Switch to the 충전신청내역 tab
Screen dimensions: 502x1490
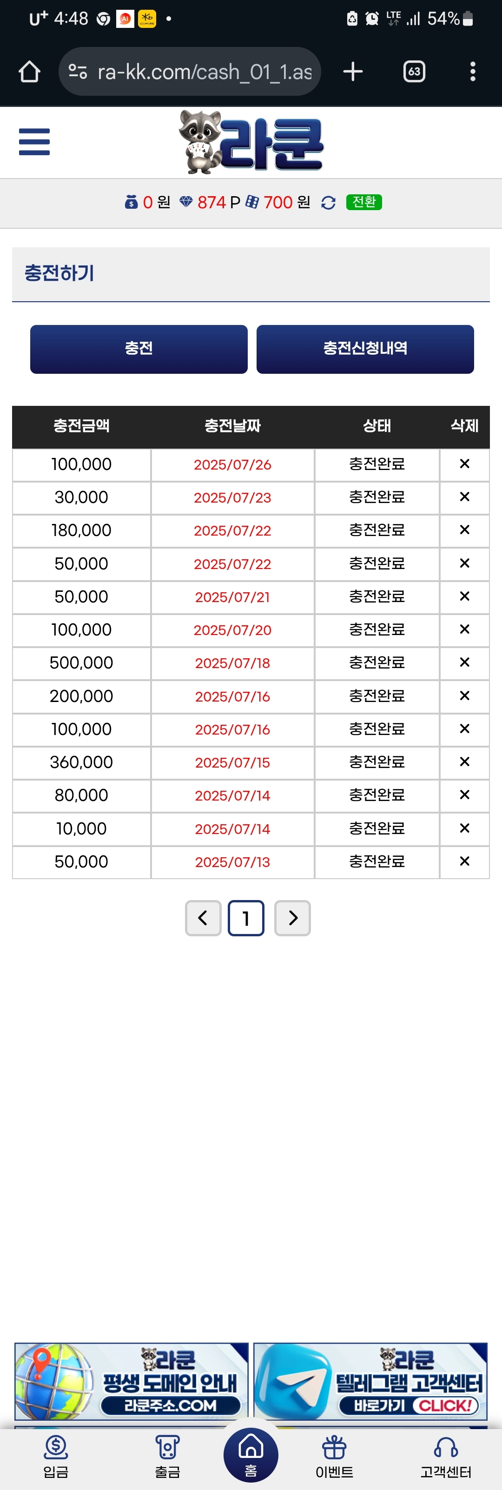(365, 349)
